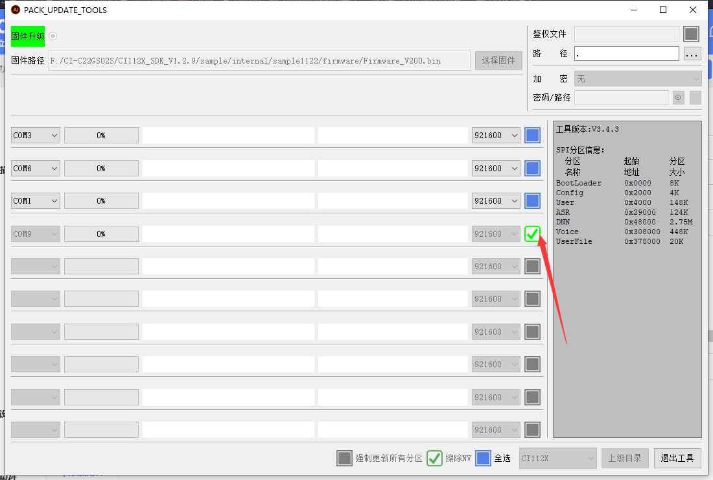Click the Voice partition row

(x=624, y=232)
